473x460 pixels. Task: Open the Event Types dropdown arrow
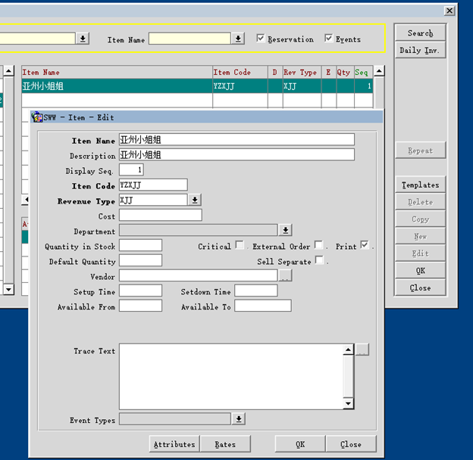(239, 418)
